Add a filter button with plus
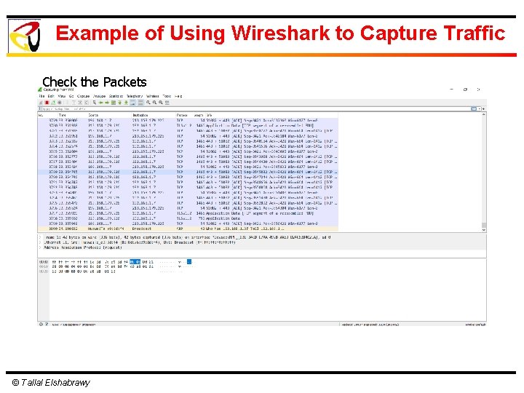Viewport: 524px width, 393px height. [483, 109]
